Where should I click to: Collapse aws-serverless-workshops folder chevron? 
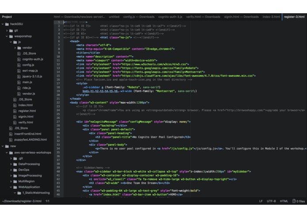tap(7, 153)
